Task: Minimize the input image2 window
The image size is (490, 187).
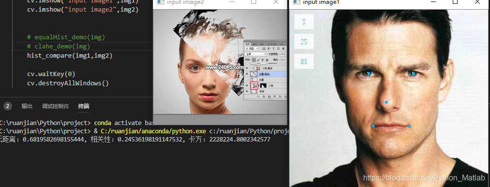Action: [231, 2]
